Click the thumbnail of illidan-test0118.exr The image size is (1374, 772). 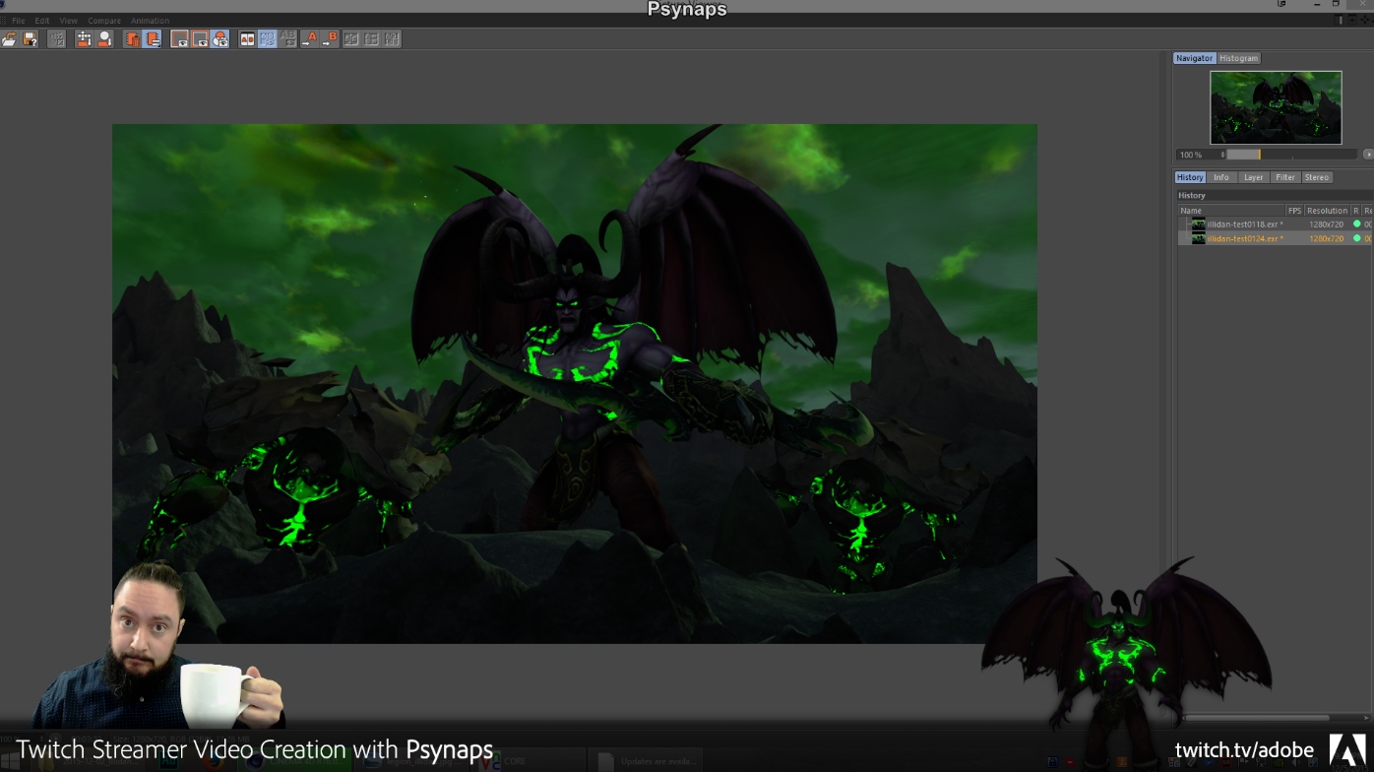pyautogui.click(x=1198, y=225)
